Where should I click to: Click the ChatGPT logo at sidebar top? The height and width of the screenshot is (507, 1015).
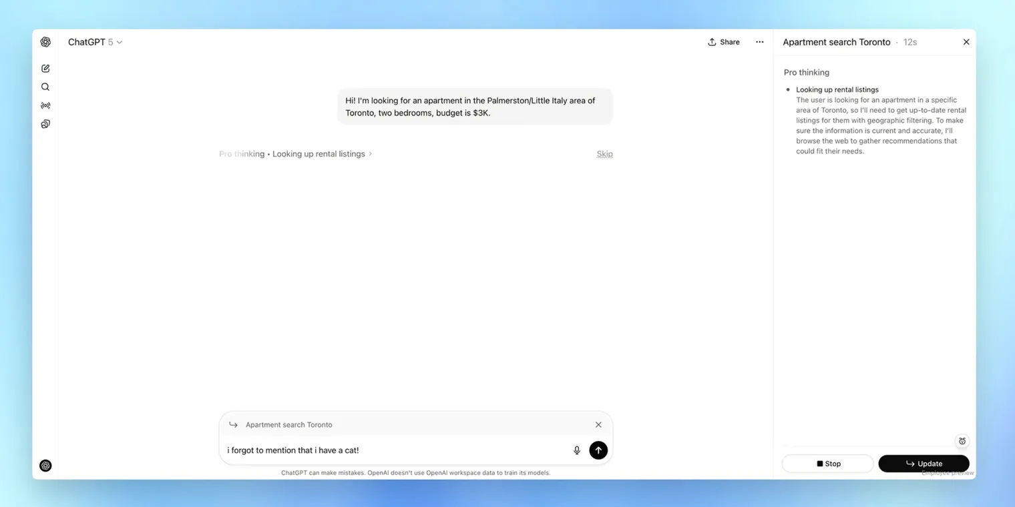point(45,41)
